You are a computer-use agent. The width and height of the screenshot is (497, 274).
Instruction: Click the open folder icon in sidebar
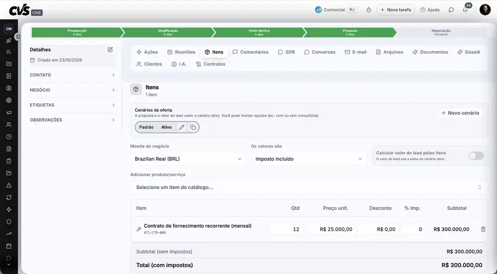point(9,173)
